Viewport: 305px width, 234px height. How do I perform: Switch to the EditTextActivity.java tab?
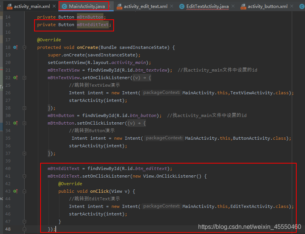coord(206,6)
